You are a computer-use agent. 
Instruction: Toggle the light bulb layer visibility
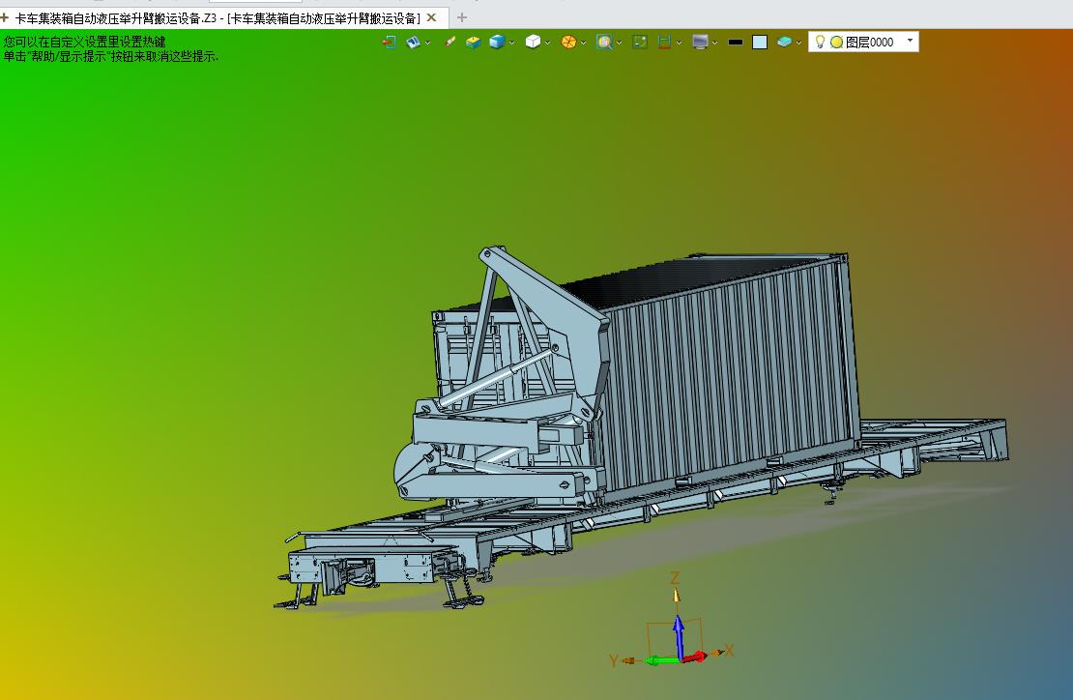pyautogui.click(x=820, y=42)
